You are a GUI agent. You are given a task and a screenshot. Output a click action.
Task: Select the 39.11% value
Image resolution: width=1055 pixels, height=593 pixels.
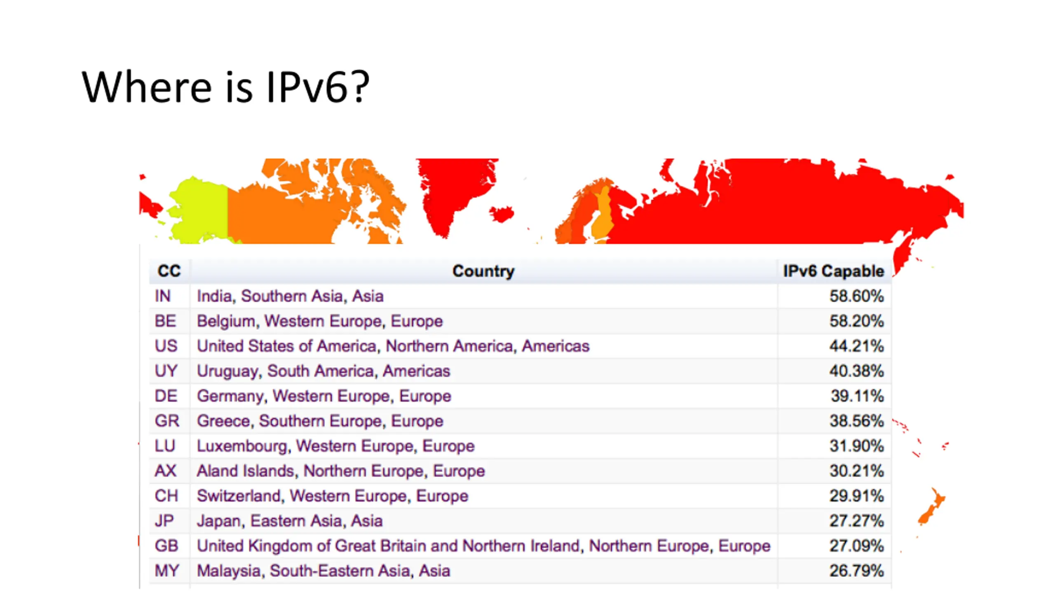click(x=857, y=396)
